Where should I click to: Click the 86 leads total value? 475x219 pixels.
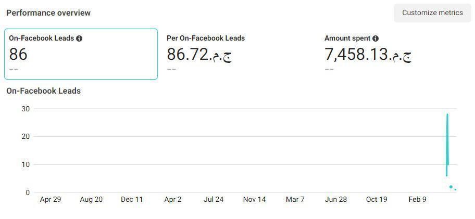pos(18,55)
